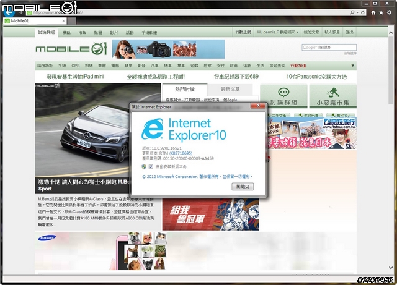Open the 論壇功能 category link
Viewport: 397px width, 285px height.
[45, 66]
